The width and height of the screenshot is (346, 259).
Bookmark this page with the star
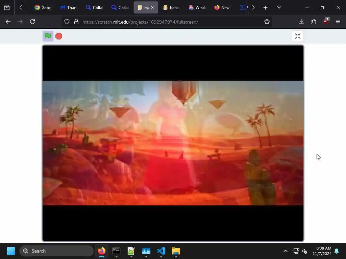pyautogui.click(x=267, y=22)
